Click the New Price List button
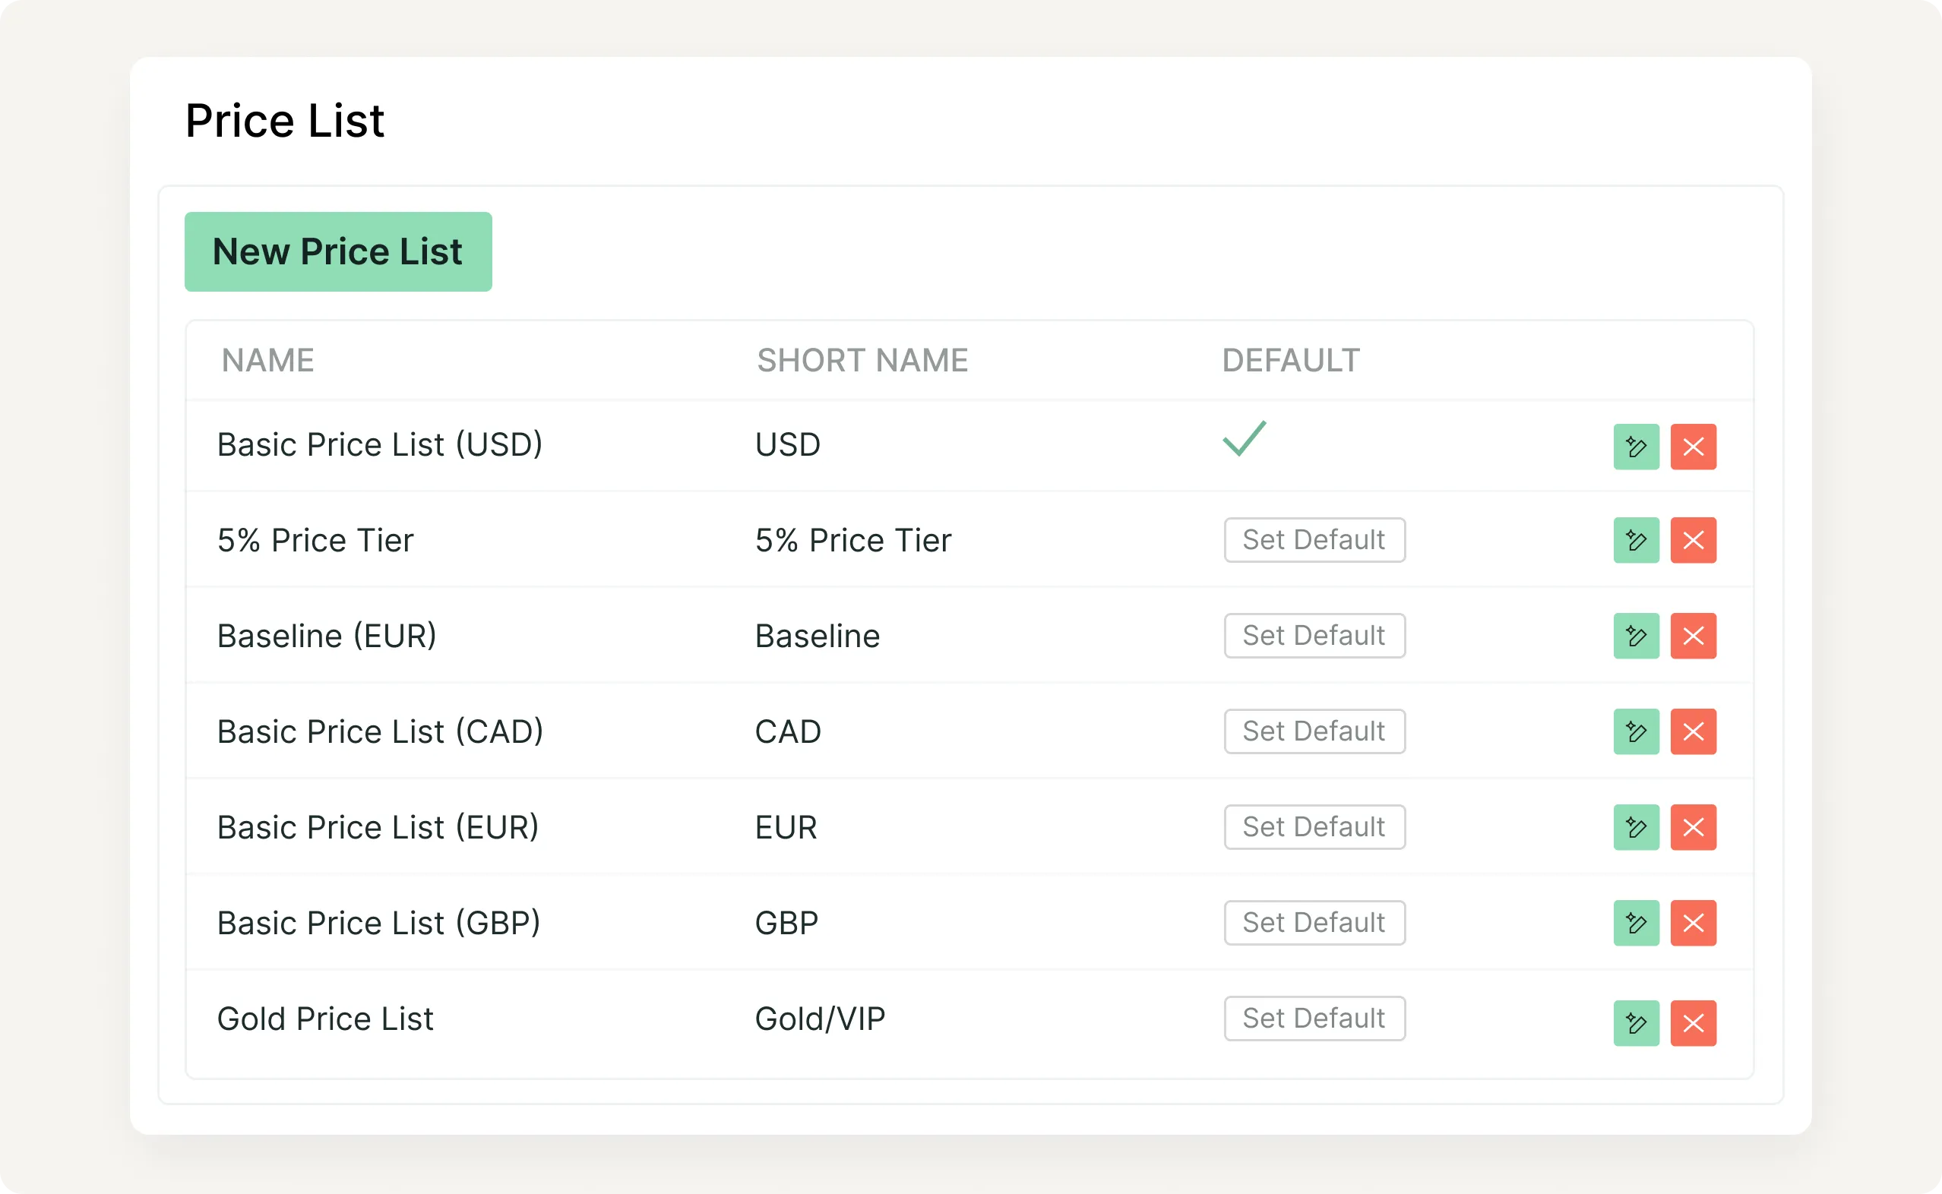Viewport: 1942px width, 1194px height. tap(338, 252)
